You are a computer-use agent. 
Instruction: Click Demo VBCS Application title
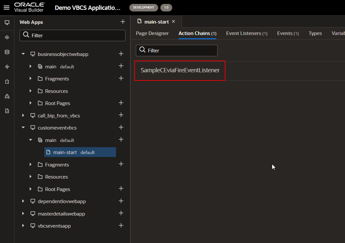coord(88,8)
